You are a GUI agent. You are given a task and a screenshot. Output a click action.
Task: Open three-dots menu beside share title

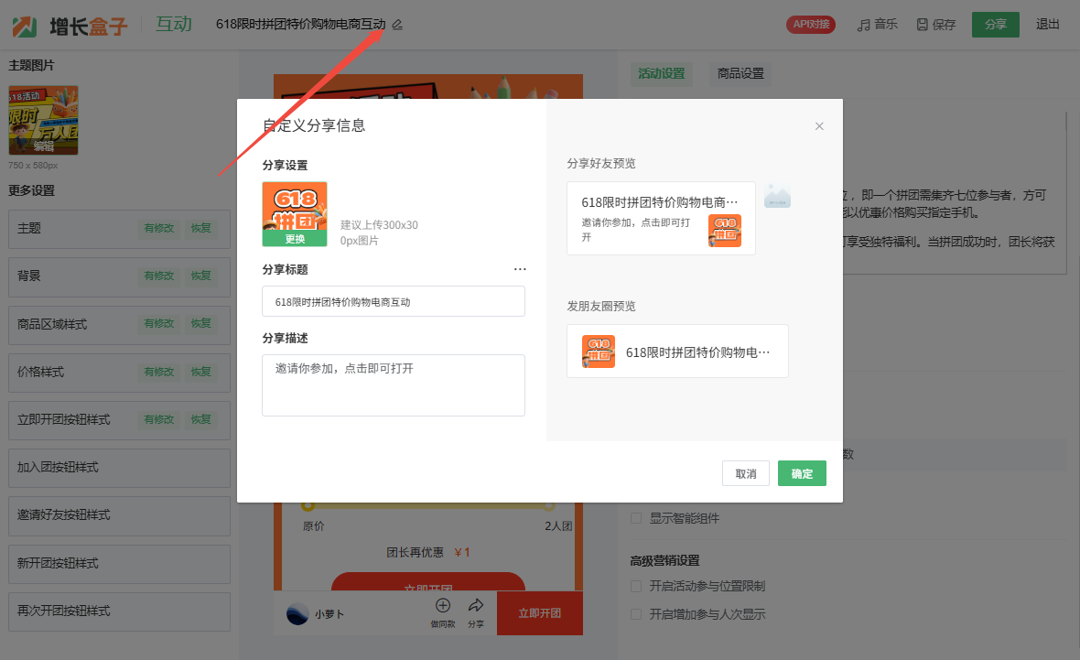click(x=520, y=269)
